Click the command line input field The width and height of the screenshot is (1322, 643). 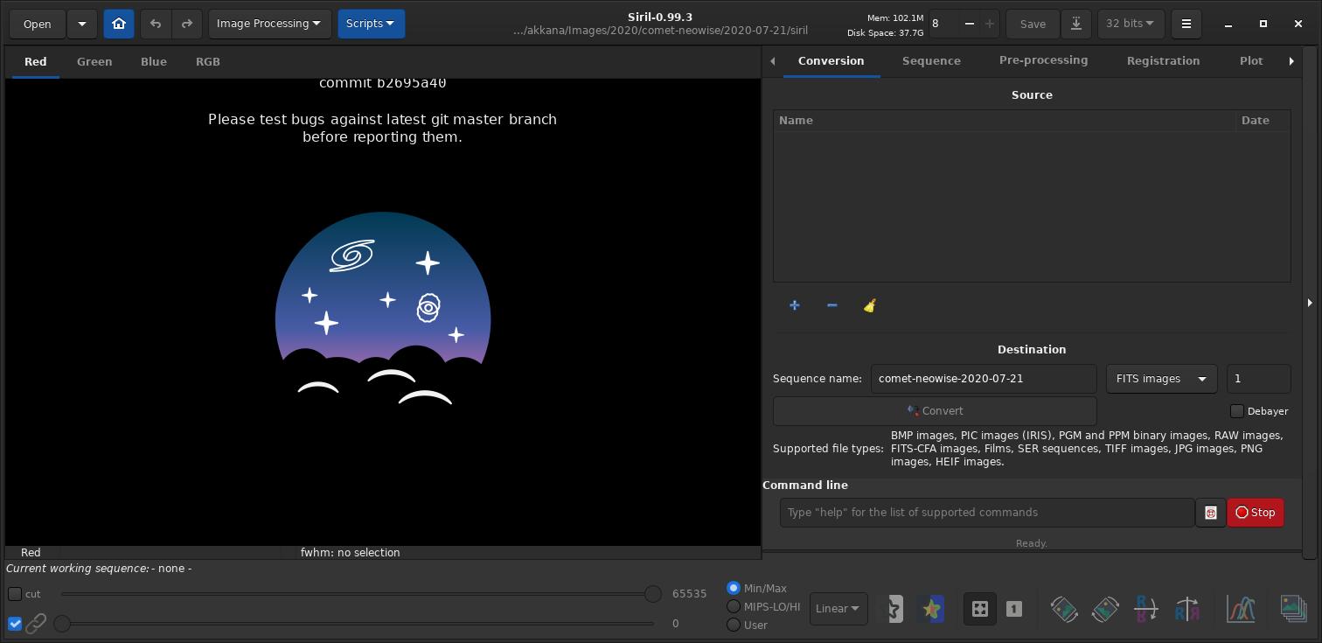tap(987, 513)
